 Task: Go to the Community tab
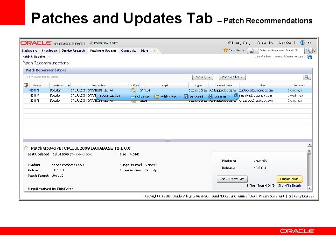129,50
